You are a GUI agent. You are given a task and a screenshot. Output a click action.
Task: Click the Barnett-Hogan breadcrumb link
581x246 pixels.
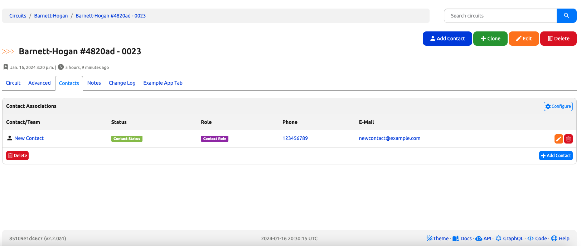(51, 16)
